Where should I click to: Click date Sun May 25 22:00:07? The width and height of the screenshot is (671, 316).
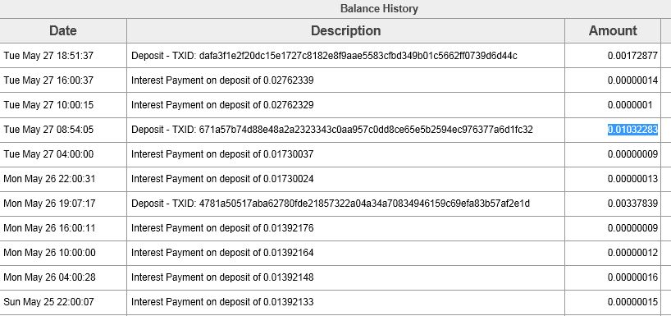click(48, 302)
